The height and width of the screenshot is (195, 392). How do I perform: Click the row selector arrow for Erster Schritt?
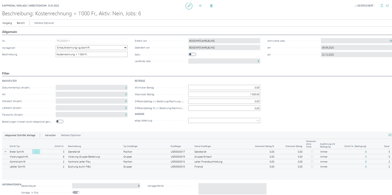click(x=5, y=152)
